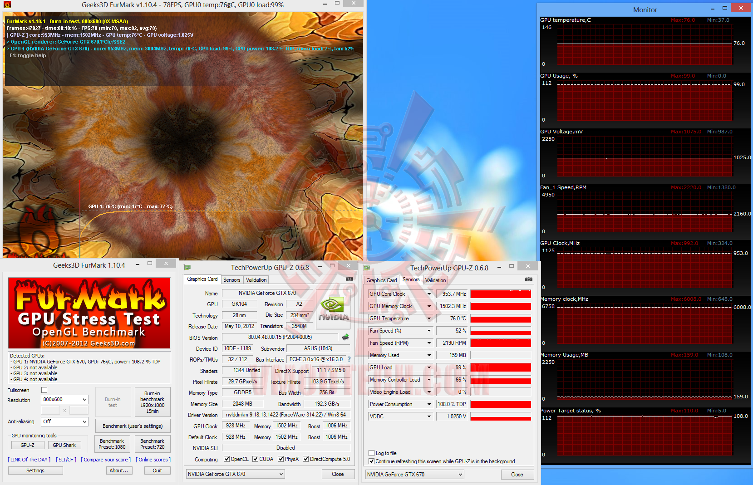This screenshot has width=753, height=485.
Task: Enable the Fullscreen checkbox in FurMark
Action: [44, 390]
